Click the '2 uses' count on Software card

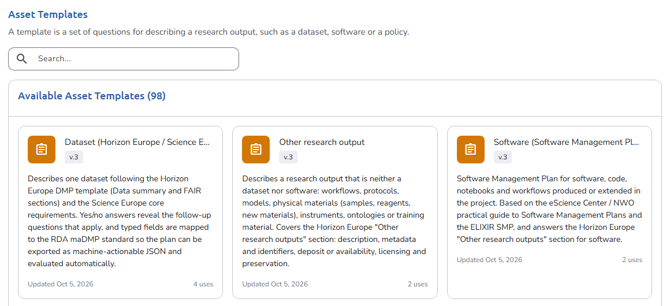[x=632, y=260]
